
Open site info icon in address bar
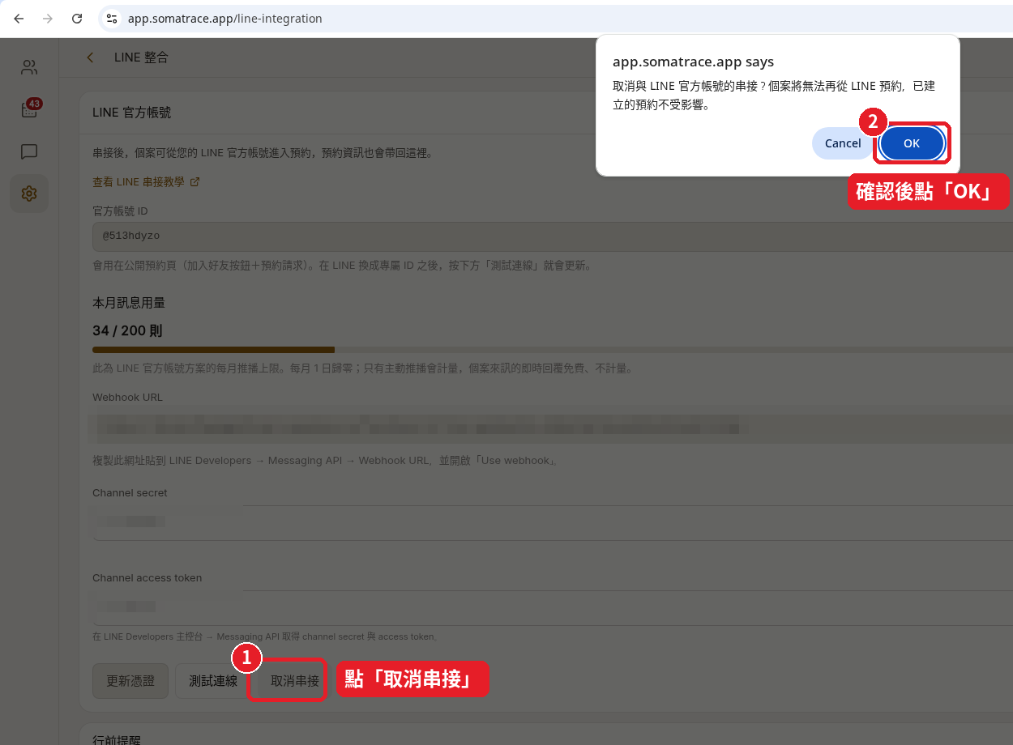pos(112,19)
